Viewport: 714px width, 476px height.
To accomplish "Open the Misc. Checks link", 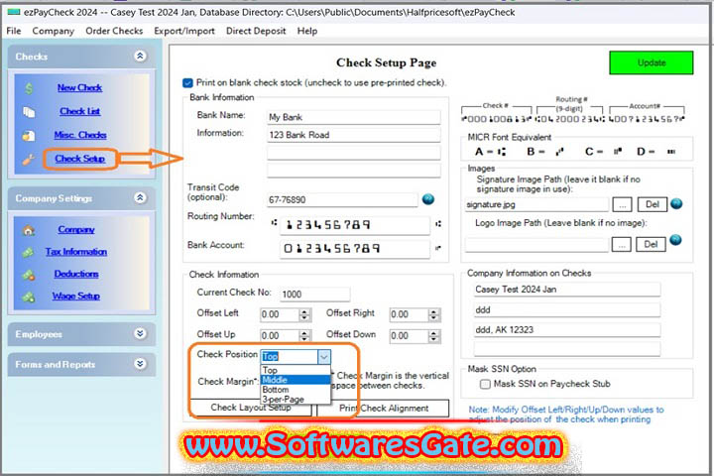I will coord(80,135).
